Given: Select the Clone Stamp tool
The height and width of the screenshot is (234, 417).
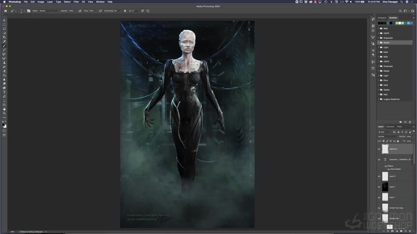Looking at the screenshot, I should (x=4, y=63).
